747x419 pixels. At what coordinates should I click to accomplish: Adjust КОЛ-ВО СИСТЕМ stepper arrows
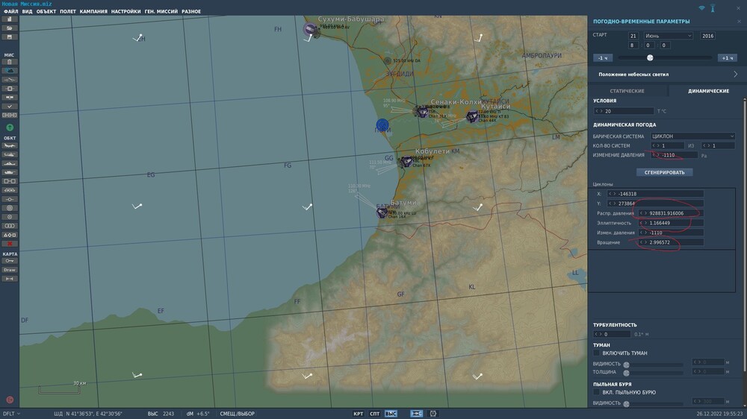[656, 146]
